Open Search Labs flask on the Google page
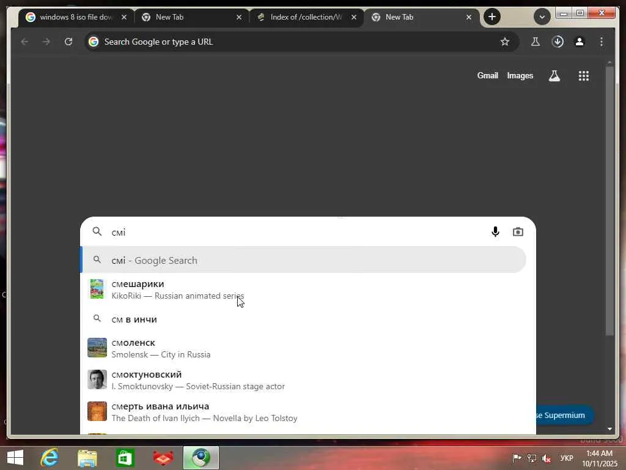626x470 pixels. [554, 75]
